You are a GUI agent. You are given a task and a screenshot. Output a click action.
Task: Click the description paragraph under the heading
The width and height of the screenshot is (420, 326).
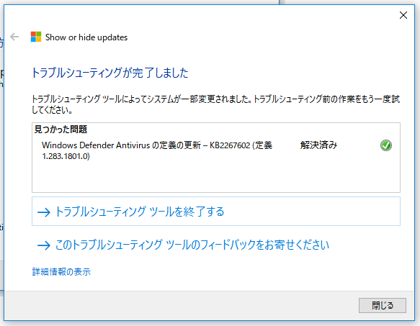[x=215, y=104]
